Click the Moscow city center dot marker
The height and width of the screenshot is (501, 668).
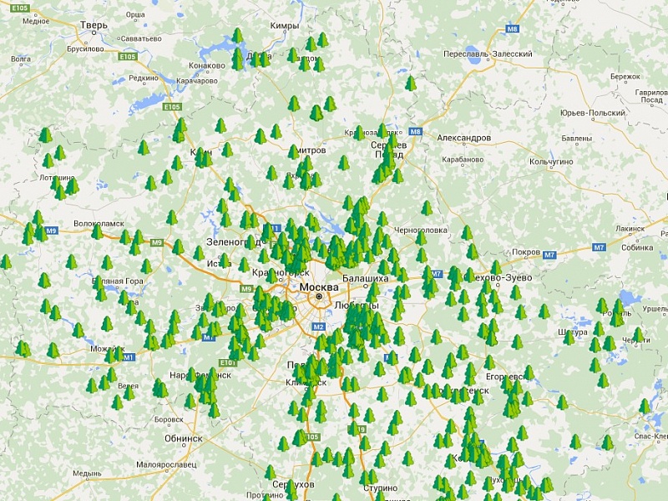(x=319, y=296)
